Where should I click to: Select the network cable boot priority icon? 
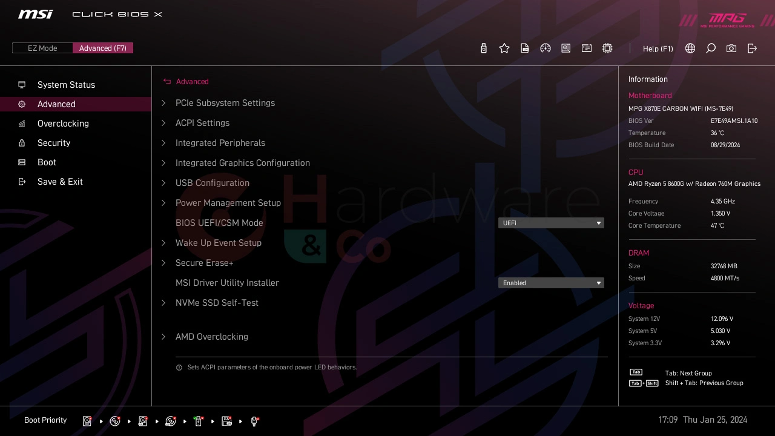point(255,421)
